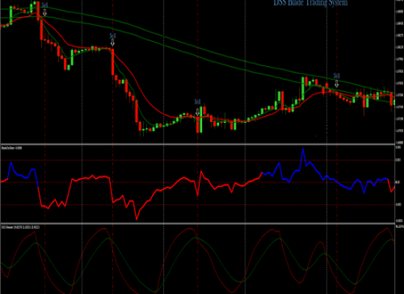Click the DSS Bressert panel's top-right scale value
The height and width of the screenshot is (294, 404).
tap(400, 226)
